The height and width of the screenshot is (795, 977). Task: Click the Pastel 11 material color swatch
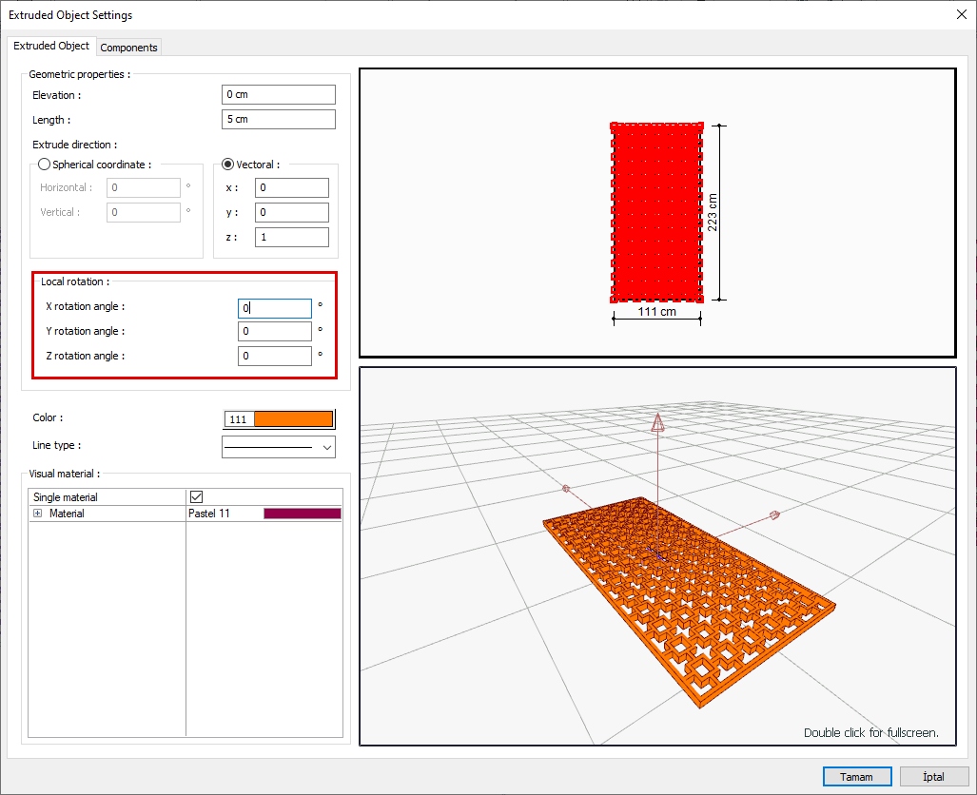(302, 514)
